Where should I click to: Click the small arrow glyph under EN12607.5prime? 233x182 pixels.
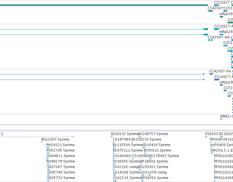click(x=42, y=142)
